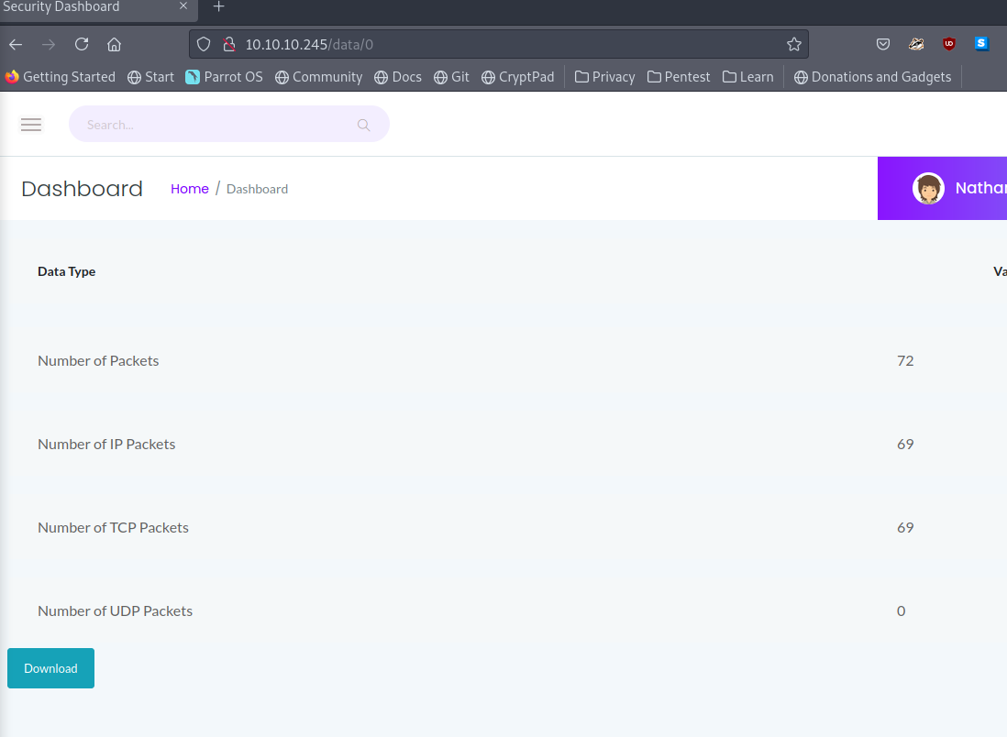Open the Parrot OS bookmark
This screenshot has width=1007, height=737.
point(224,77)
